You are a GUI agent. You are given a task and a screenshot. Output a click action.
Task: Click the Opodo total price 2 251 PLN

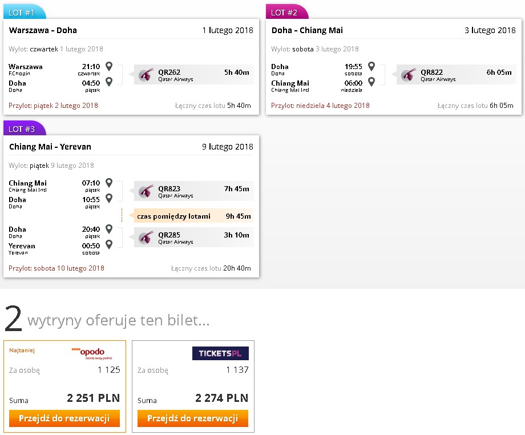(93, 398)
